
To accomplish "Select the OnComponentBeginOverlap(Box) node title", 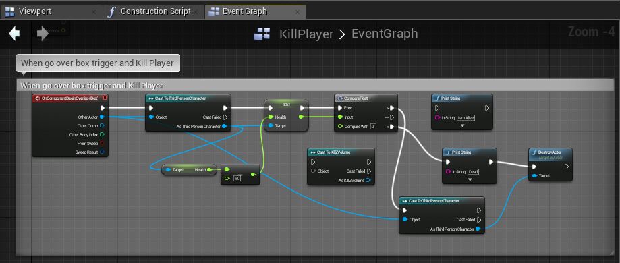I will tap(70, 98).
